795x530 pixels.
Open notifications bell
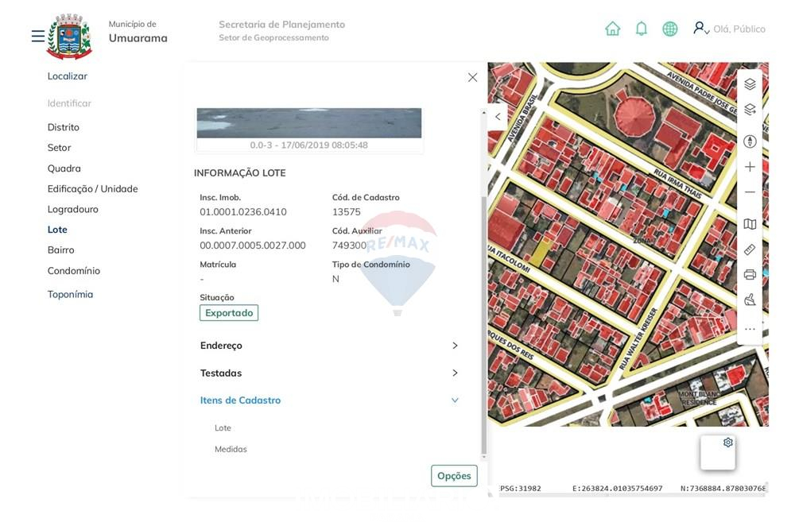tap(641, 29)
